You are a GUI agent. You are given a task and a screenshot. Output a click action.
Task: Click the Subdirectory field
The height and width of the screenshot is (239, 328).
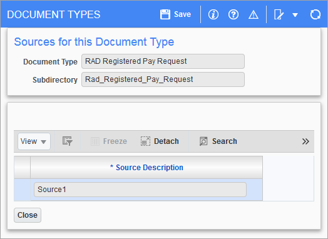click(x=163, y=79)
